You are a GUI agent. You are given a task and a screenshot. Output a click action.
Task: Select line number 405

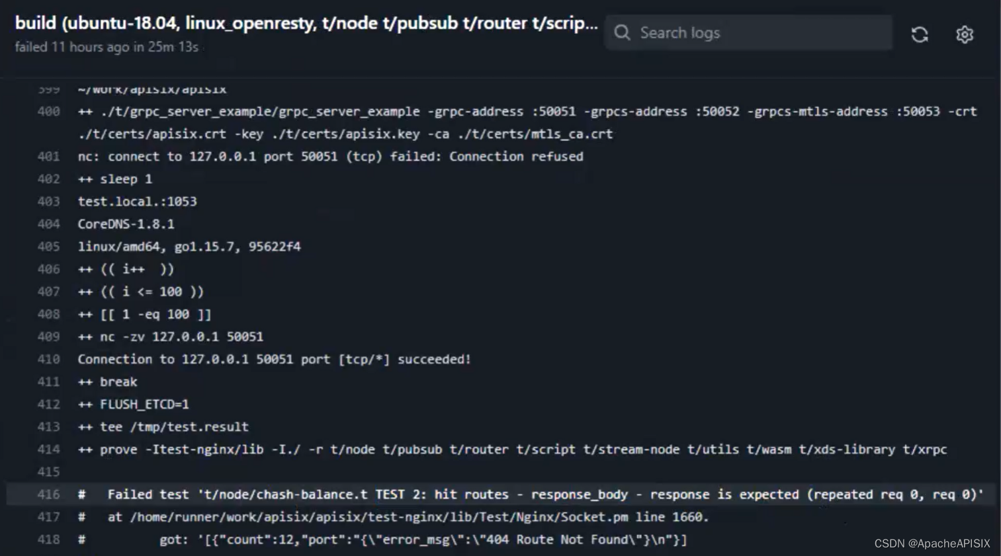coord(48,247)
